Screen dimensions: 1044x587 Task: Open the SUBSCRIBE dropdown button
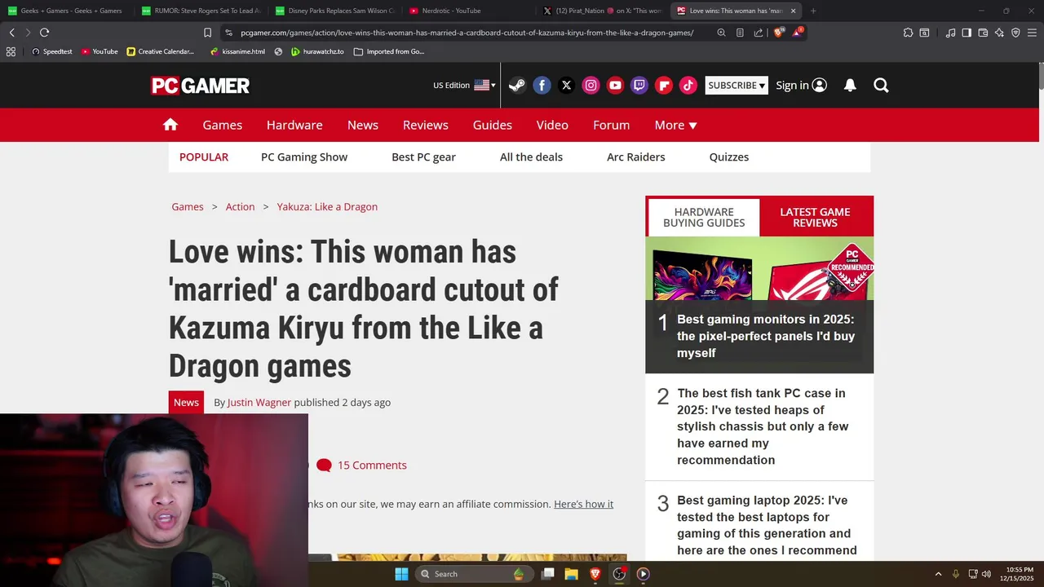[737, 85]
